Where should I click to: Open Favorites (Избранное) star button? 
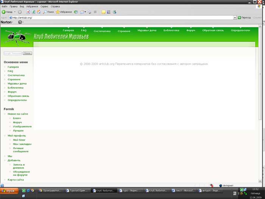(58, 12)
